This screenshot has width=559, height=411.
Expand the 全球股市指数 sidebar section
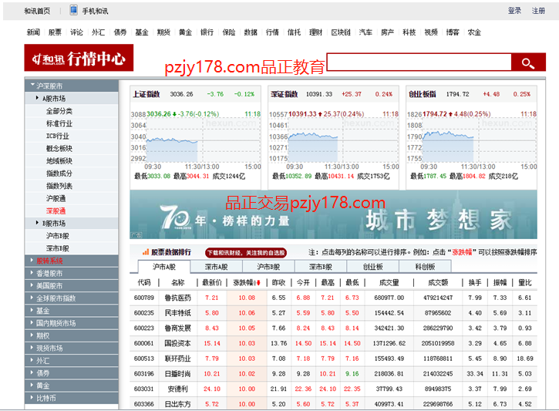[x=72, y=298]
